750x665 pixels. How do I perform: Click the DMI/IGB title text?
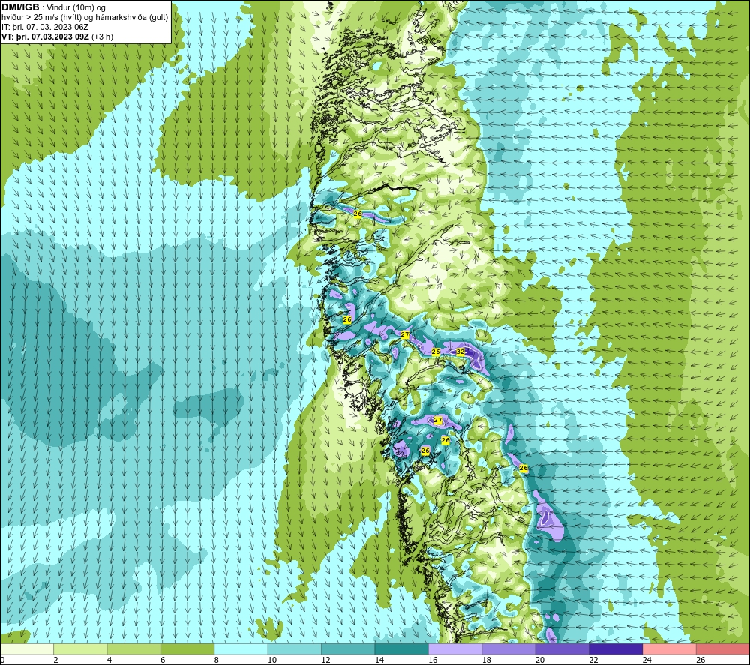(20, 7)
